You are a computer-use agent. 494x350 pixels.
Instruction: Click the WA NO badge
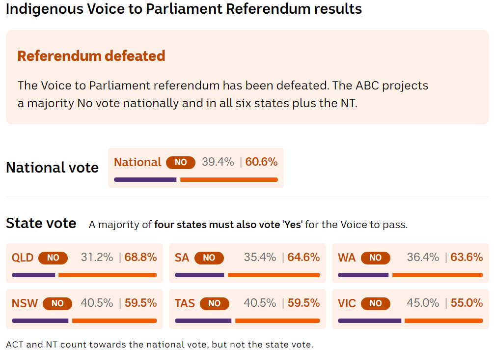(x=375, y=258)
